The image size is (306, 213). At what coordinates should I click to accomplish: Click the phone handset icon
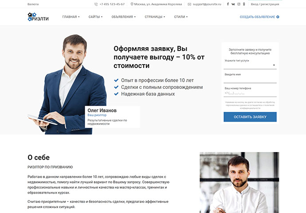[96, 4]
